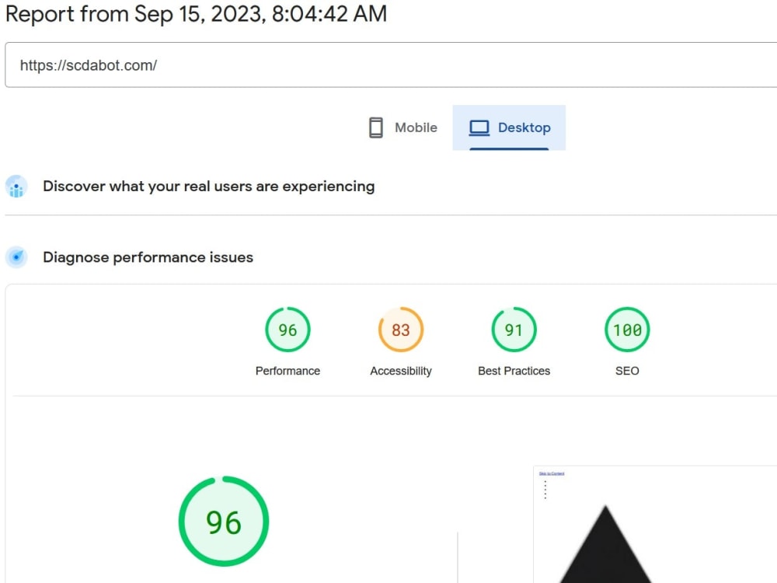The width and height of the screenshot is (777, 583).
Task: Open the SEO score gauge 100
Action: tap(627, 330)
